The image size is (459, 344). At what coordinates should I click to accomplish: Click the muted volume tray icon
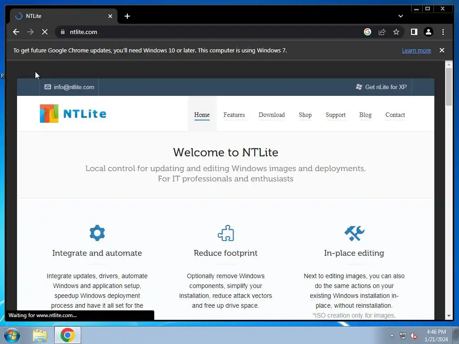[x=414, y=335]
